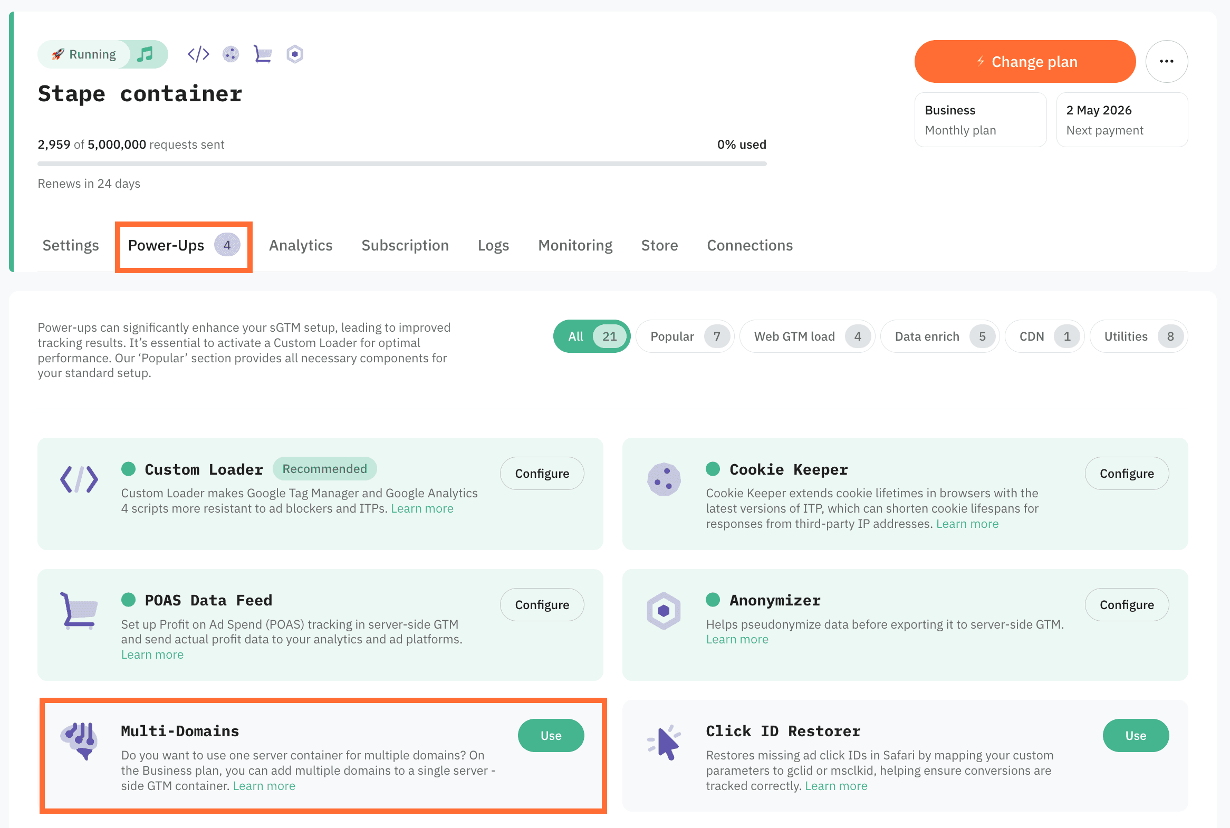Switch to the Analytics tab
This screenshot has width=1230, height=828.
[x=301, y=246]
